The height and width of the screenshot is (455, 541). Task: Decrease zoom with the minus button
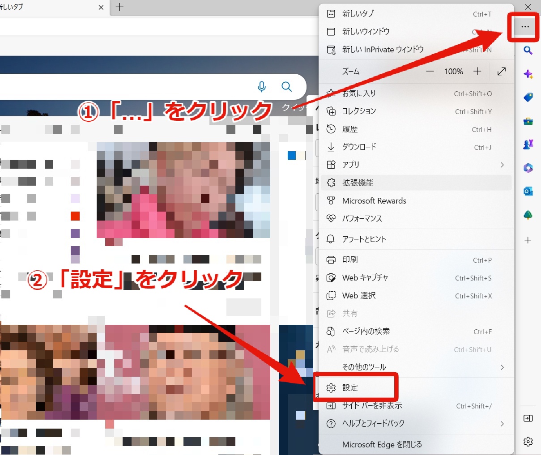pyautogui.click(x=430, y=72)
